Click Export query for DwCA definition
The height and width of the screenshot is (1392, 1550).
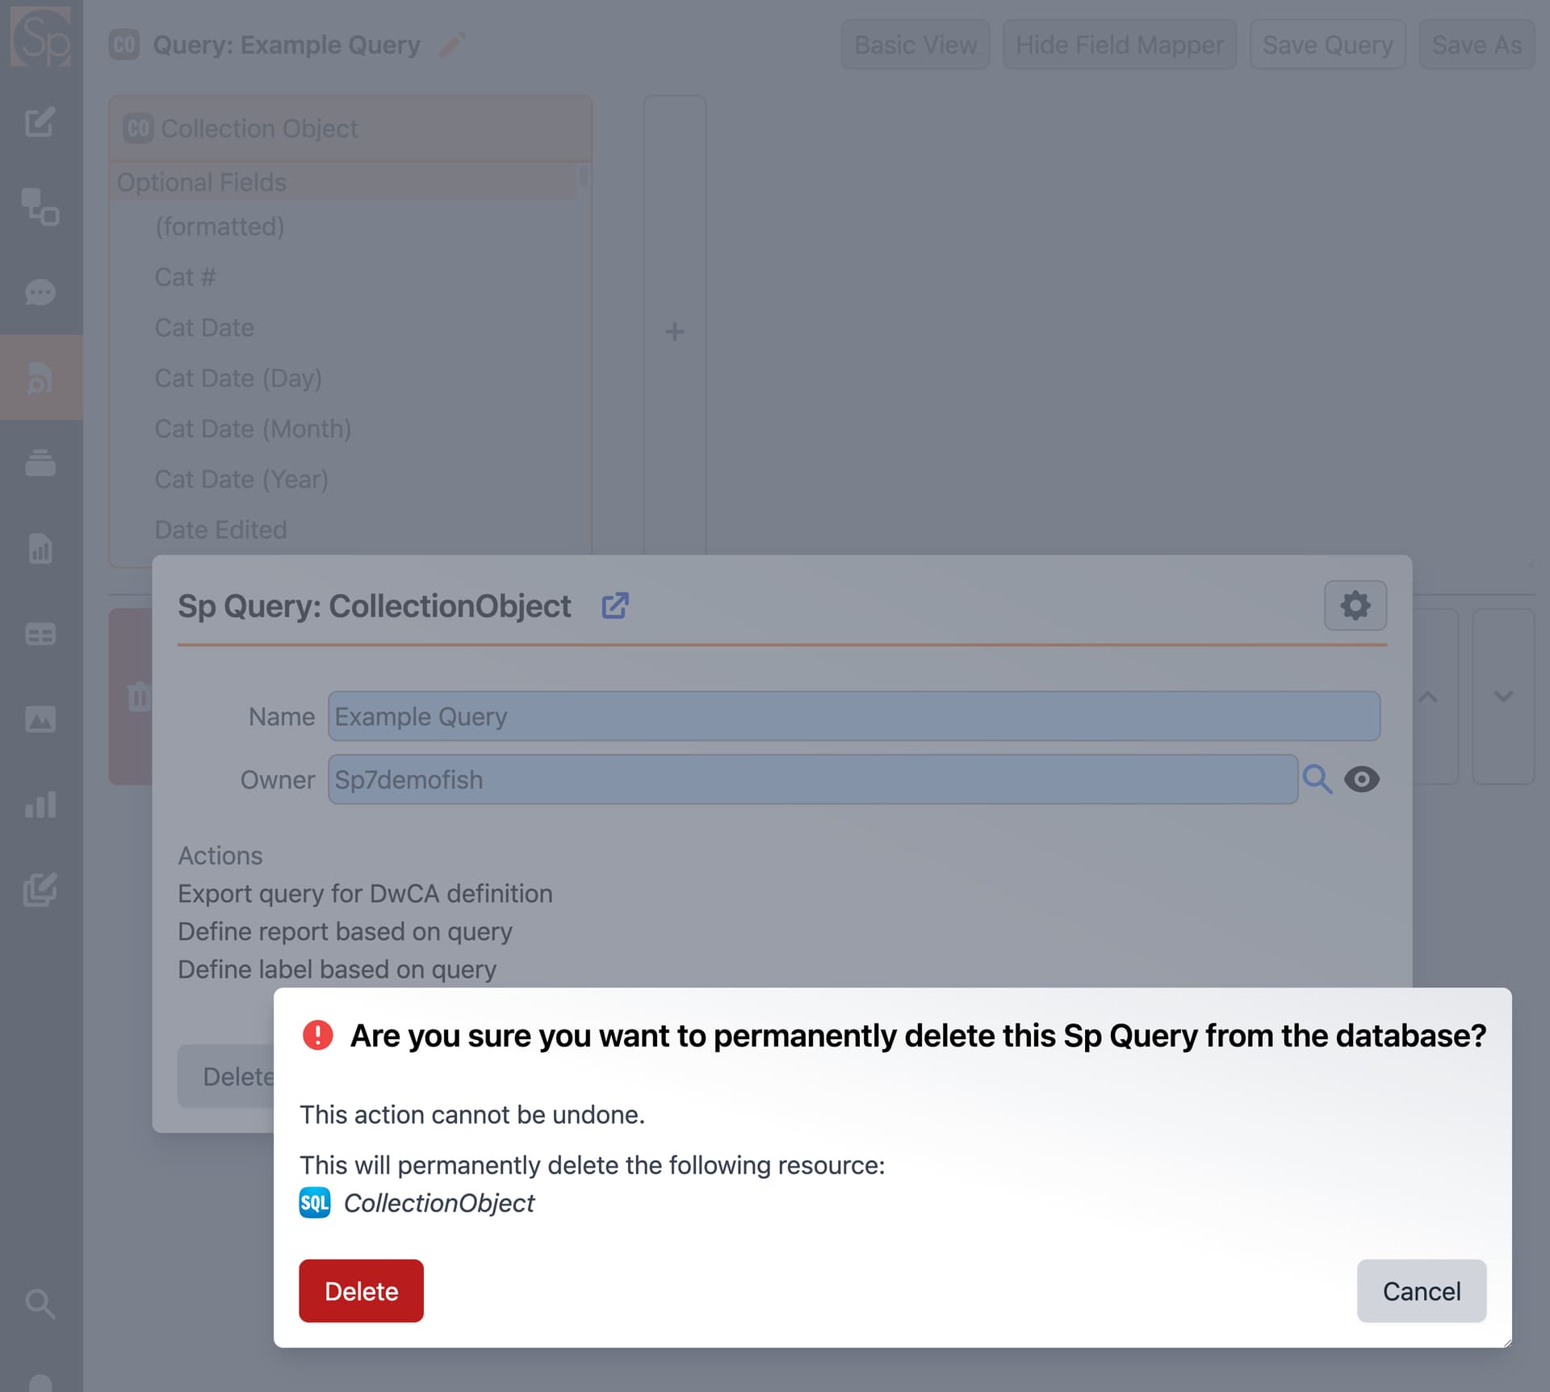365,893
